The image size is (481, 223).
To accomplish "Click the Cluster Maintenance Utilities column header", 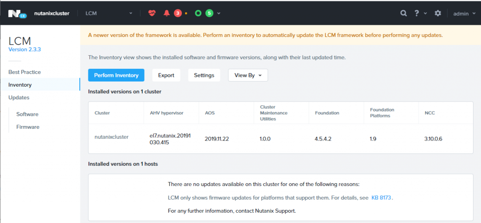I will coord(274,113).
